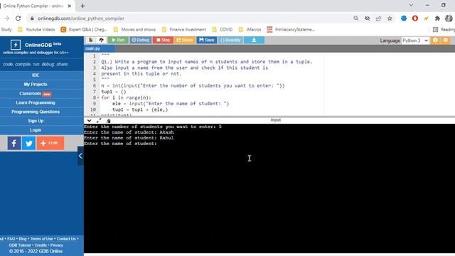Click the console input prompt line

tap(120, 144)
